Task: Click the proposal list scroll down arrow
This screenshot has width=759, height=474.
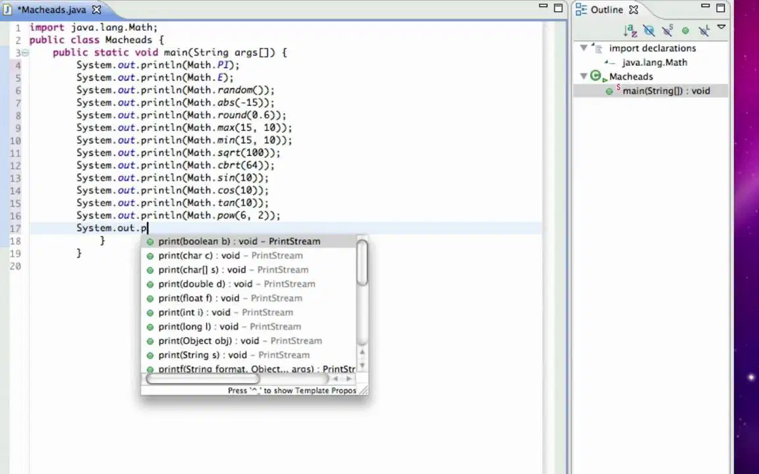Action: coord(362,365)
